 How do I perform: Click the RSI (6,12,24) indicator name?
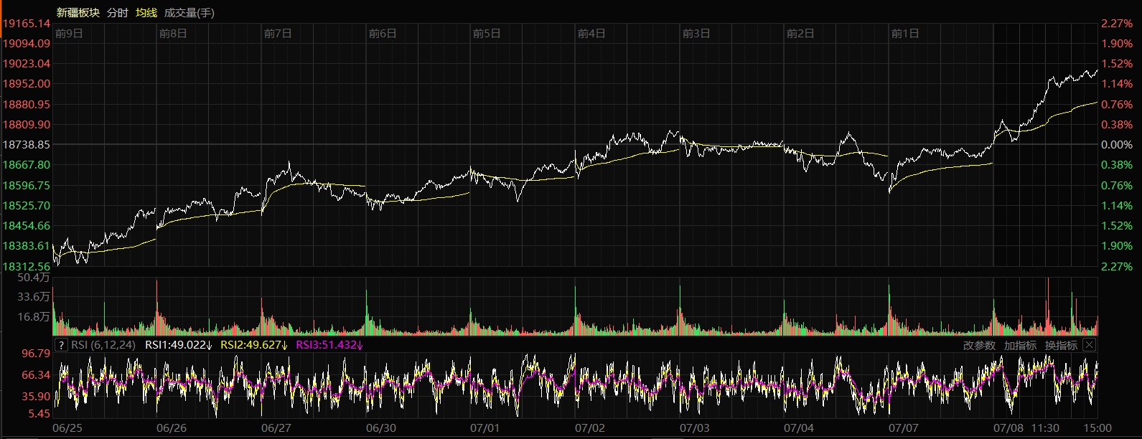tap(103, 345)
